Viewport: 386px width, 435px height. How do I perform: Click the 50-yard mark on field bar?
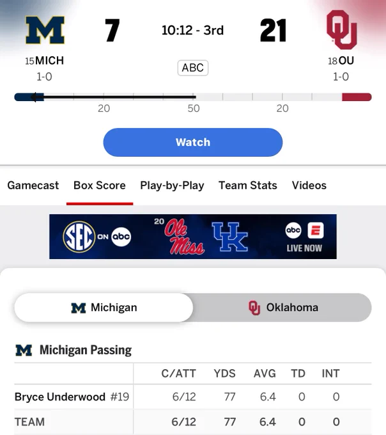pyautogui.click(x=194, y=108)
